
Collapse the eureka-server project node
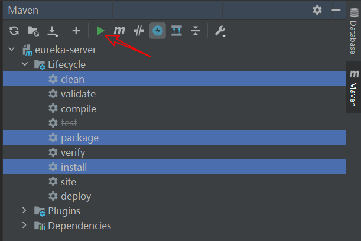(11, 49)
